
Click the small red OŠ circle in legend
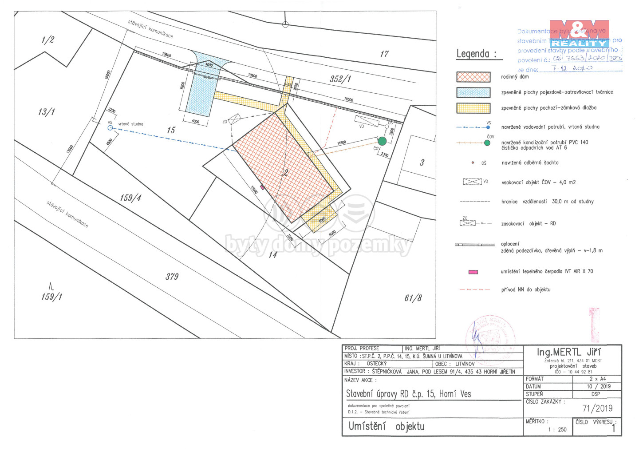(473, 163)
